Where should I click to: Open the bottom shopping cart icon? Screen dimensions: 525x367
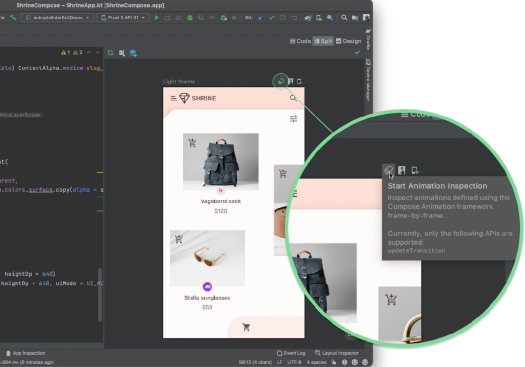(x=246, y=327)
